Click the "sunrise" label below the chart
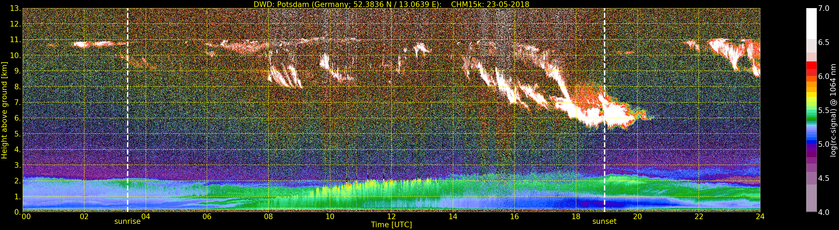Image resolution: width=839 pixels, height=230 pixels. coord(127,222)
